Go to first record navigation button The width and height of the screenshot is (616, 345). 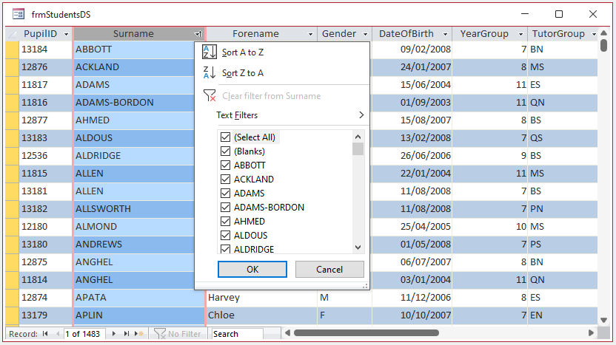tap(45, 334)
